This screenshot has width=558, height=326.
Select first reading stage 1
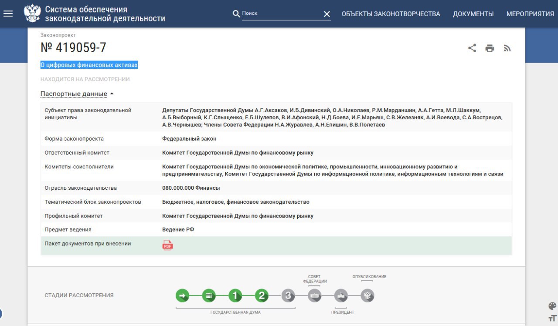[x=235, y=296]
